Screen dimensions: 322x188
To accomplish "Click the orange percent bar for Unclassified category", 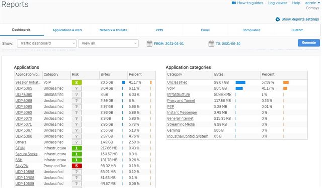I will coord(286,82).
